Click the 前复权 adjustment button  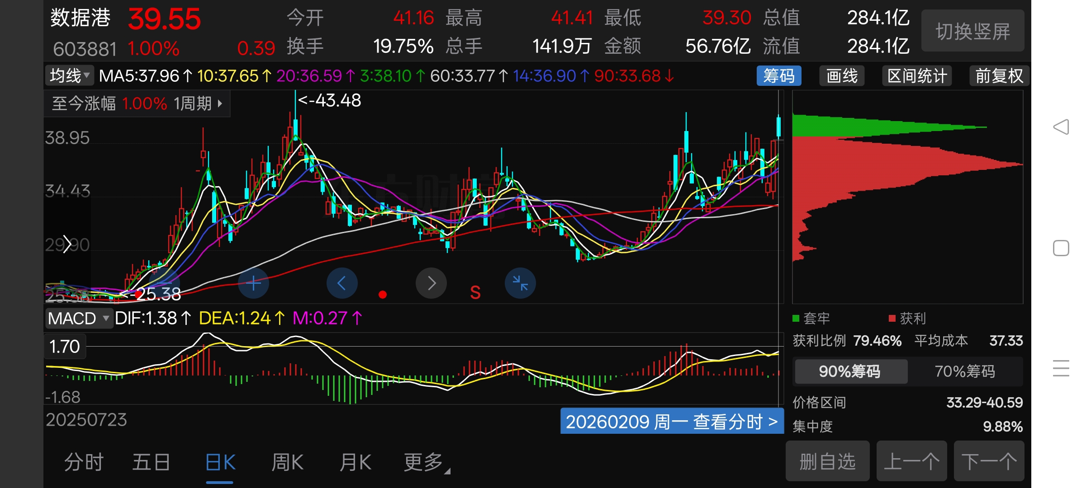click(x=999, y=76)
